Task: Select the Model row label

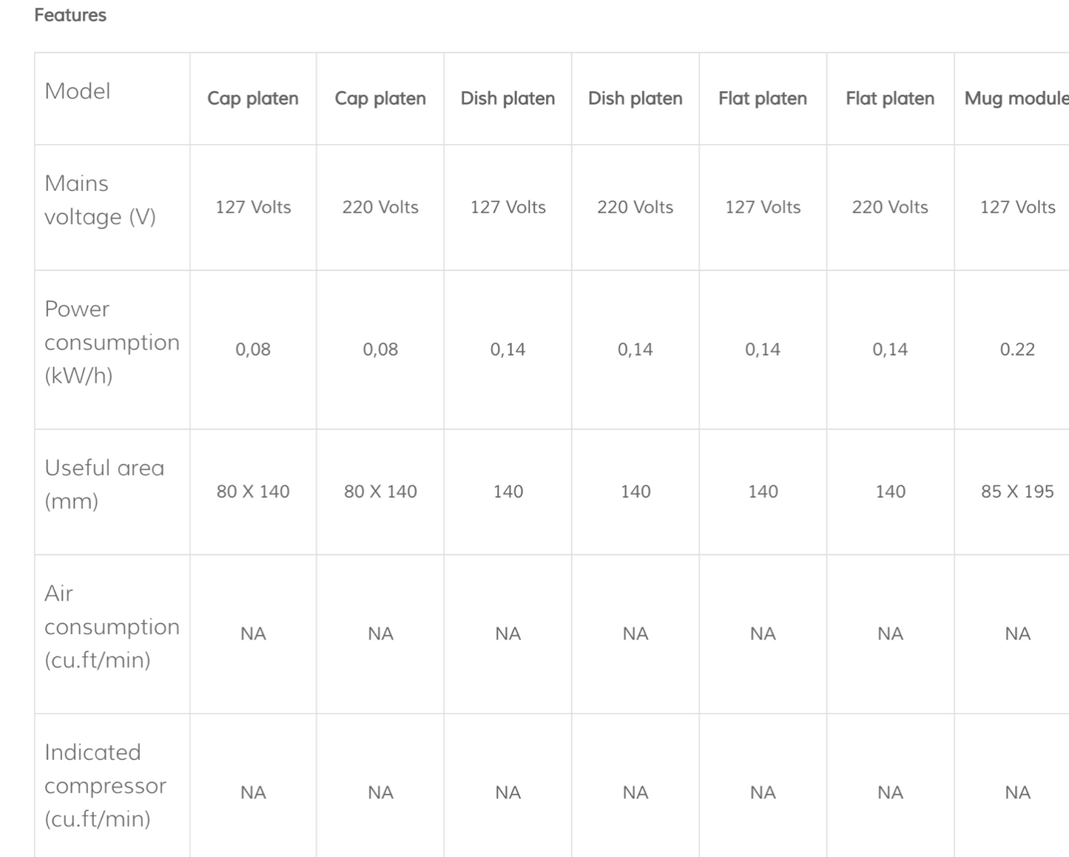Action: pyautogui.click(x=78, y=91)
